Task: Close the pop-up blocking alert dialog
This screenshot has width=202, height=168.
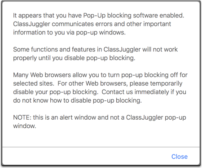Action: point(180,157)
